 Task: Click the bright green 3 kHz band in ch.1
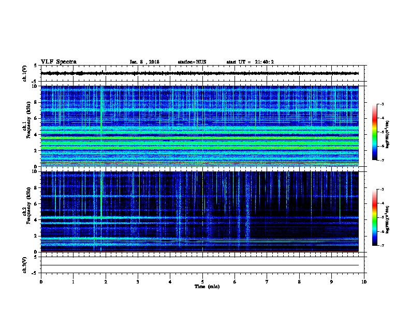[200, 143]
